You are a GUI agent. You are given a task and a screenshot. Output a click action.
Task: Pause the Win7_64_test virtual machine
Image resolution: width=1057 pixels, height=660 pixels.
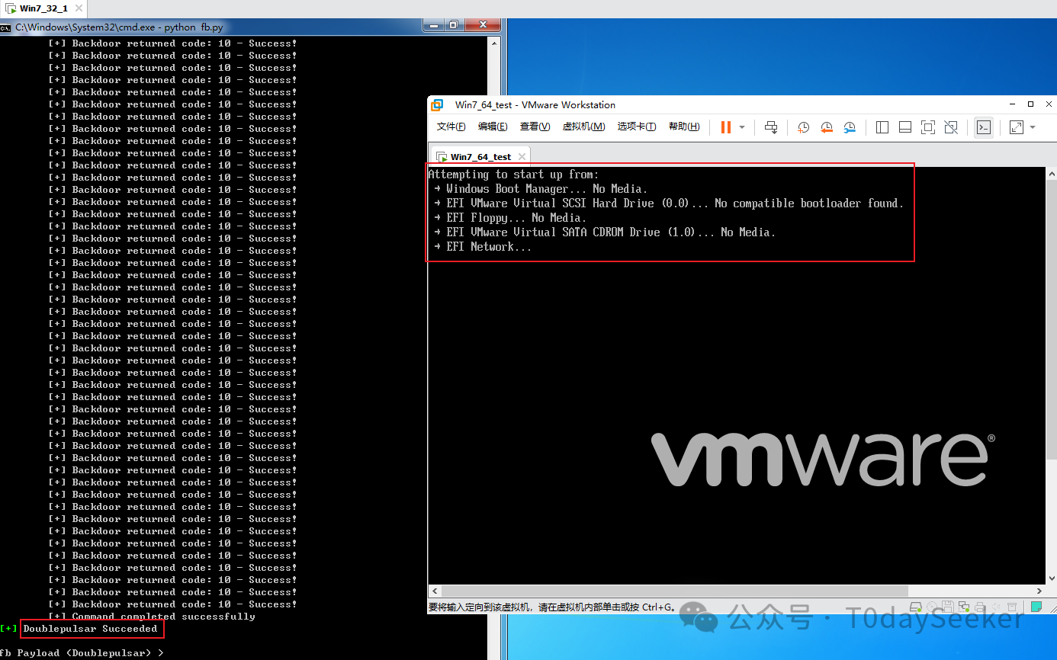click(x=725, y=127)
